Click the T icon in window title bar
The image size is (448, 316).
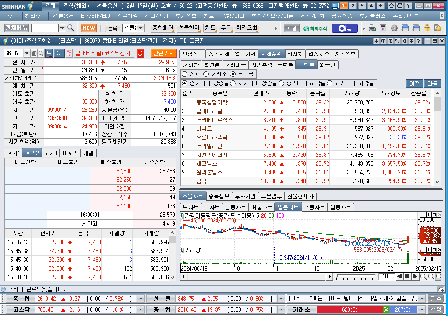point(391,41)
